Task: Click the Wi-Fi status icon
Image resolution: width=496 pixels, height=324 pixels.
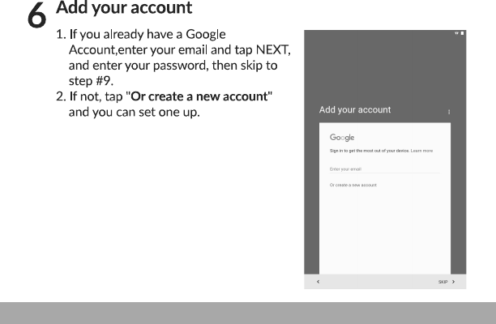Action: tap(455, 34)
